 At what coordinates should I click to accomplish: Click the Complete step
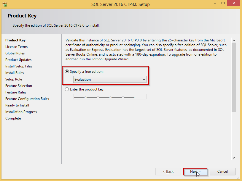(x=13, y=118)
